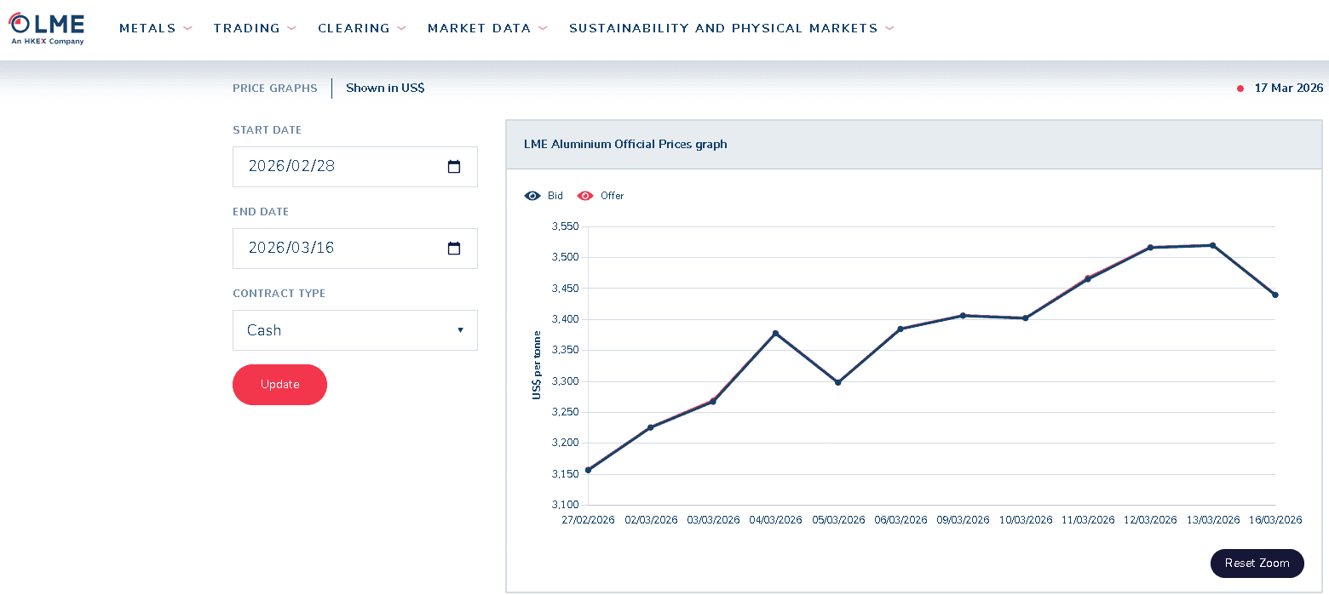1329x595 pixels.
Task: Click the Start Date input field
Action: point(341,167)
